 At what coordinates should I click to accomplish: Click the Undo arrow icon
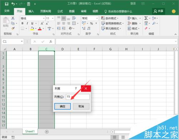click(x=13, y=4)
